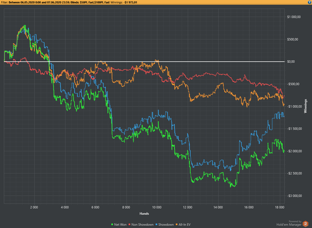This screenshot has height=228, width=312.
Task: Click the -$2 500,00 y-axis label
Action: (x=295, y=174)
